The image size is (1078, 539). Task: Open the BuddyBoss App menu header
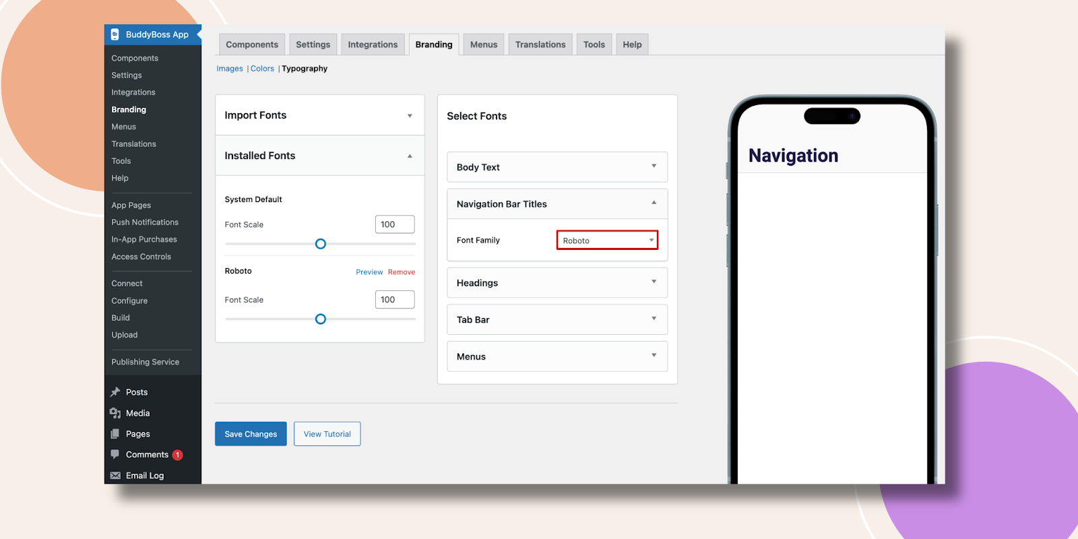pos(153,34)
